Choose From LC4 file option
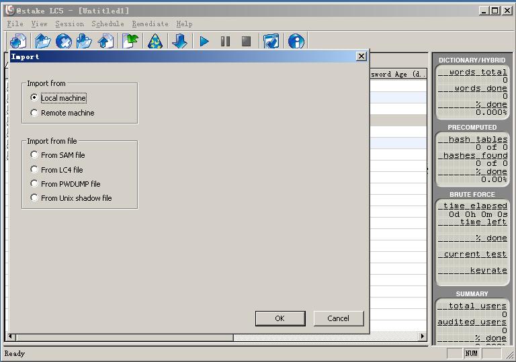Viewport: 516px width, 362px height. tap(34, 169)
